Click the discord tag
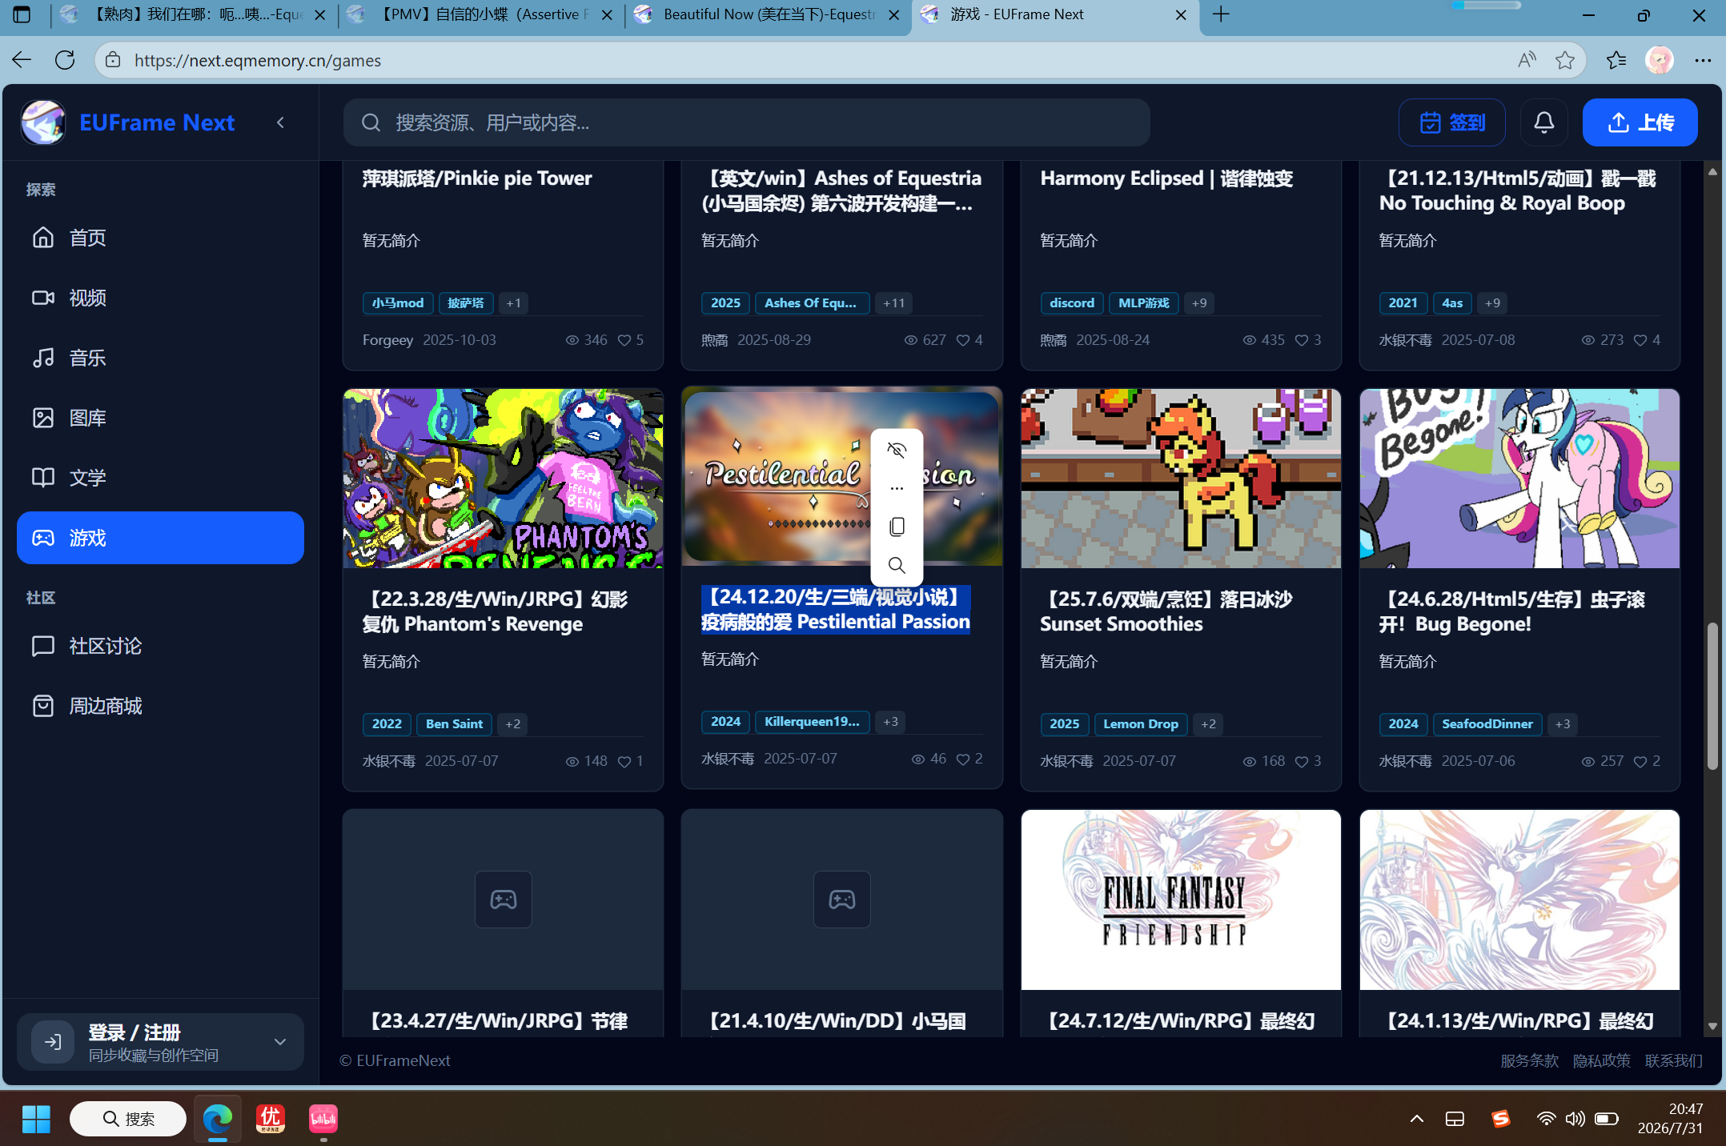The height and width of the screenshot is (1146, 1726). click(x=1072, y=303)
